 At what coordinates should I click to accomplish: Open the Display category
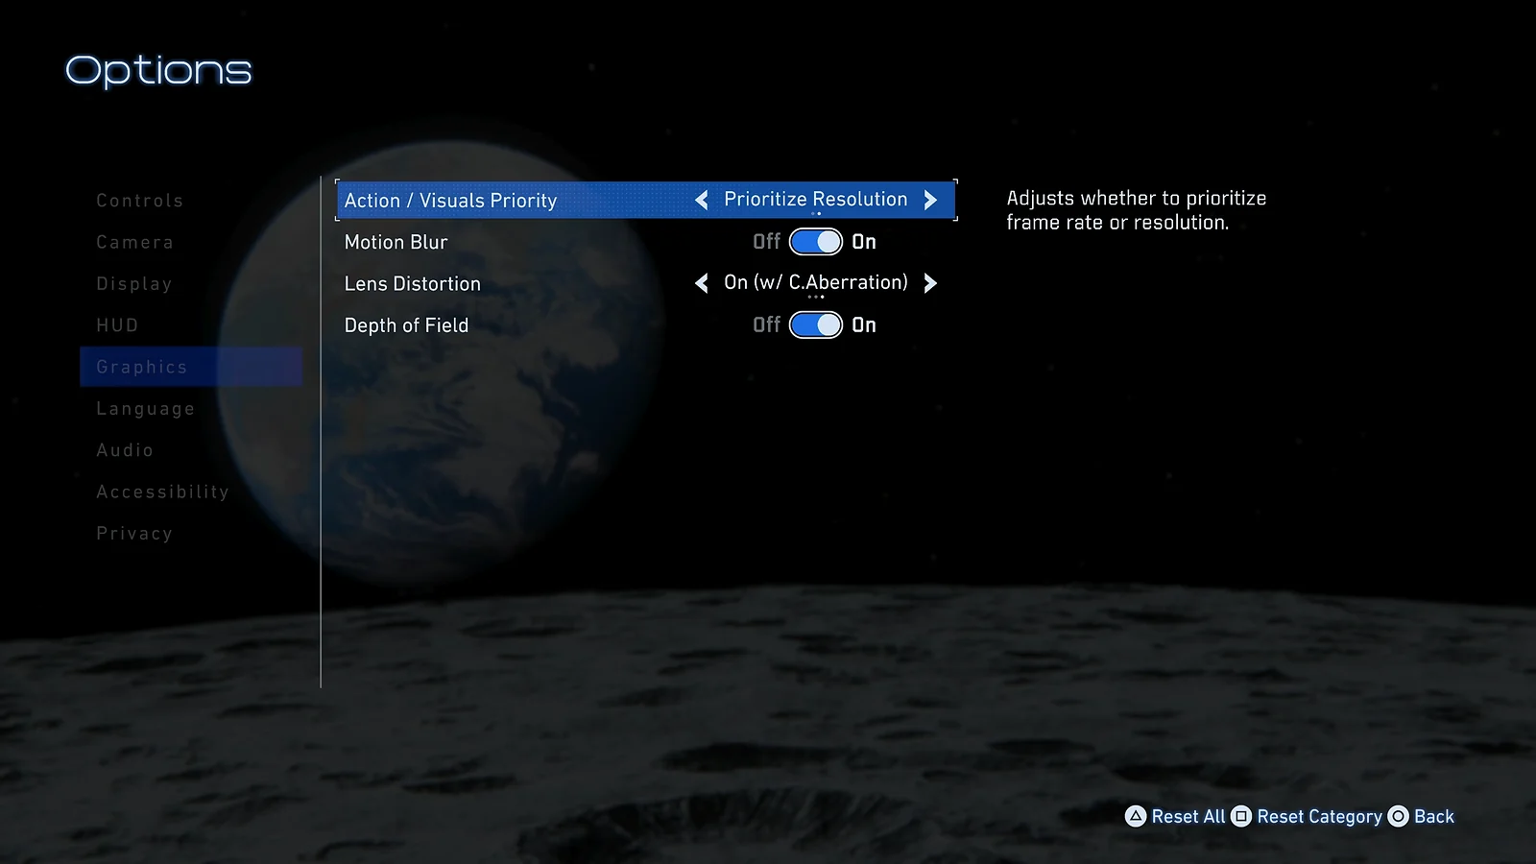click(134, 284)
